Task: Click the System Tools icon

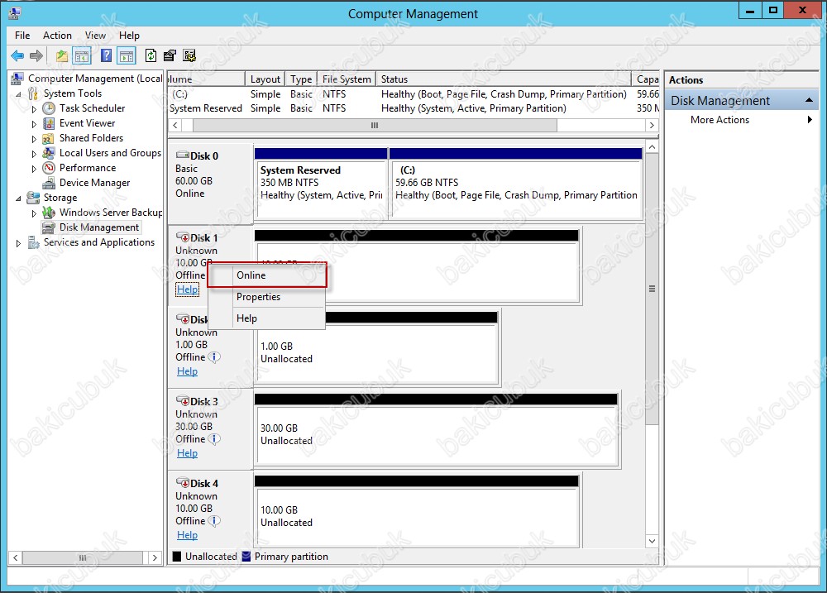Action: pos(33,93)
